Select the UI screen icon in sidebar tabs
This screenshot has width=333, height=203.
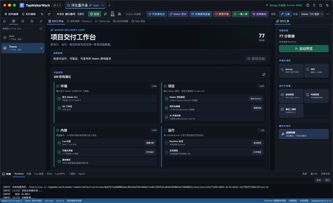(13, 21)
